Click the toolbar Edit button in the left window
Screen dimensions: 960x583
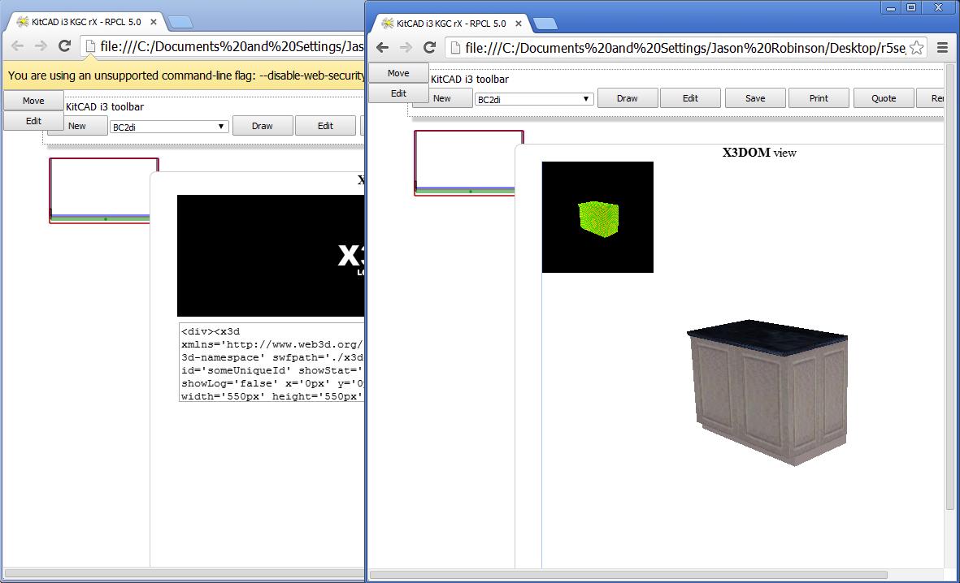point(326,125)
